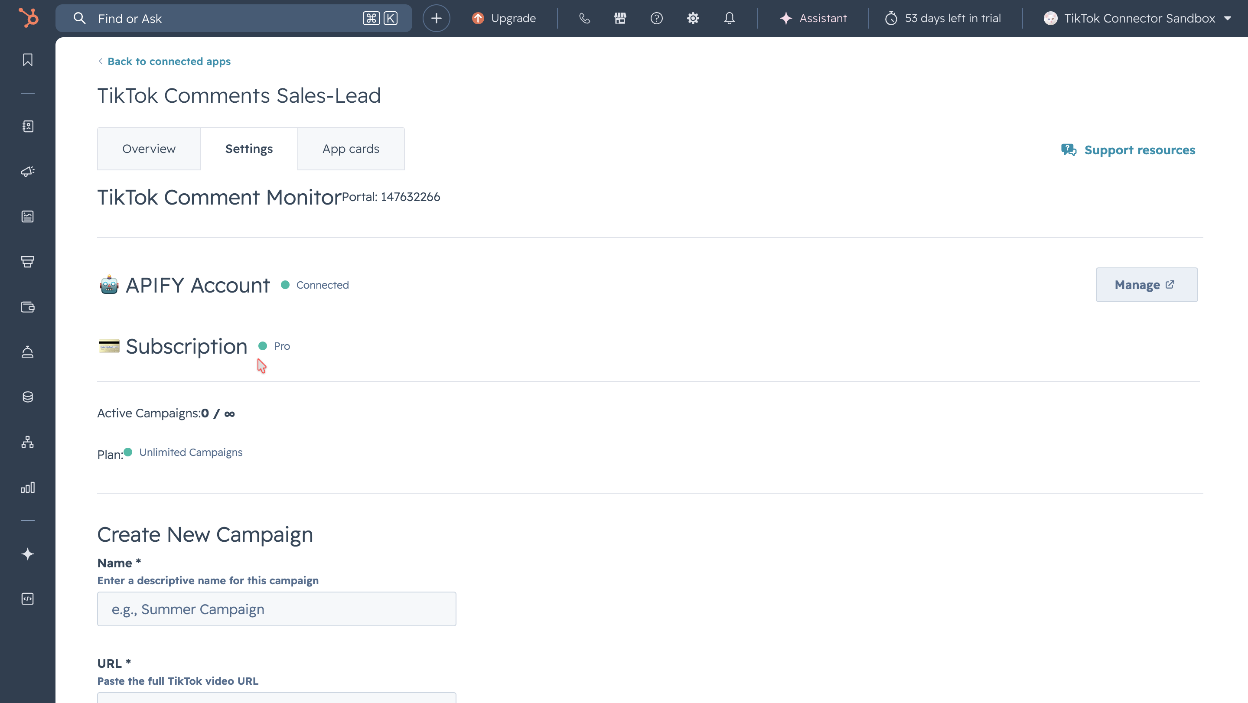The image size is (1248, 703).
Task: Click the campaign Name input field
Action: point(277,609)
